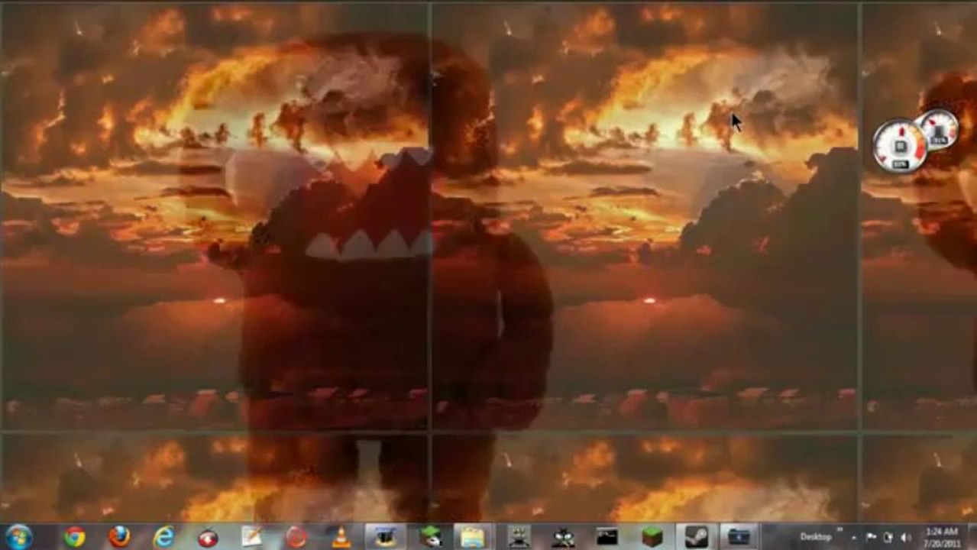
Task: Switch to Steam in the taskbar
Action: coord(696,537)
